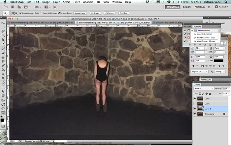Screen dimensions: 231x145
Task: Toggle Vignette (selection) action checkmark
Action: [x=185, y=34]
